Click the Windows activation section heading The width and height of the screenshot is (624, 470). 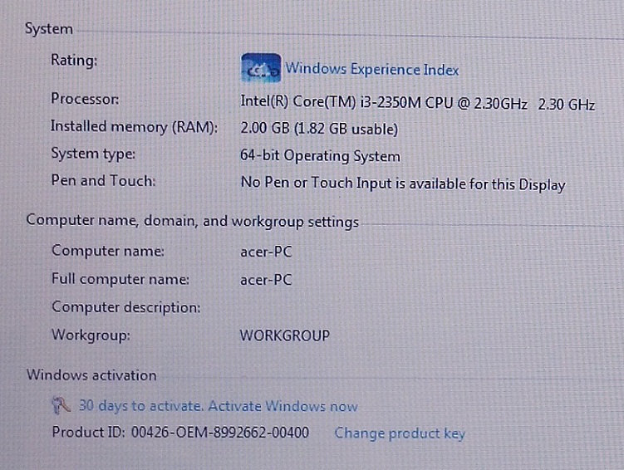(91, 375)
